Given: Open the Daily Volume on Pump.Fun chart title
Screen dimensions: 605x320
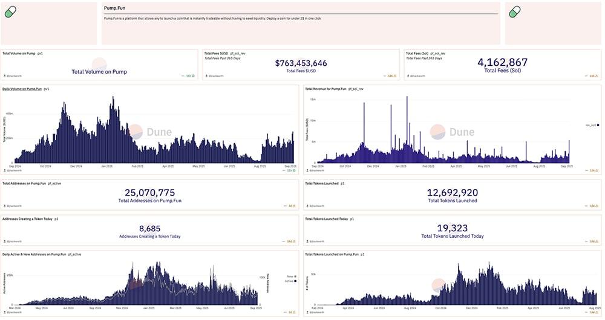Looking at the screenshot, I should pyautogui.click(x=22, y=89).
